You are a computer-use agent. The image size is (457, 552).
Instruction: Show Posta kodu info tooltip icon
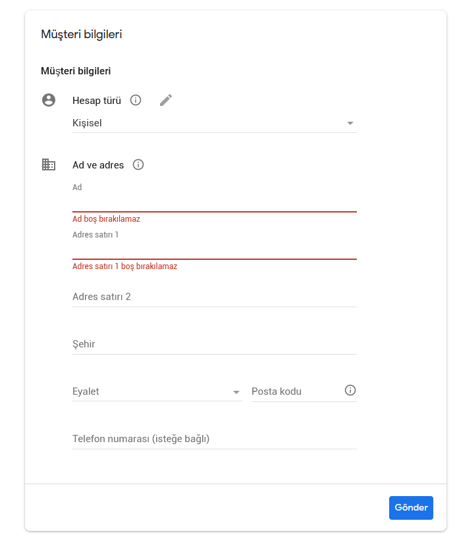coord(350,390)
